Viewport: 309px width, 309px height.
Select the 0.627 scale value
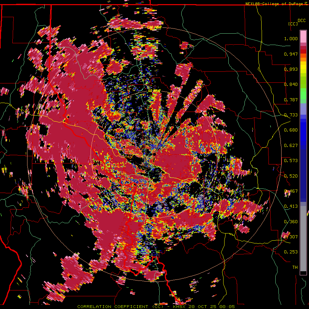click(291, 146)
